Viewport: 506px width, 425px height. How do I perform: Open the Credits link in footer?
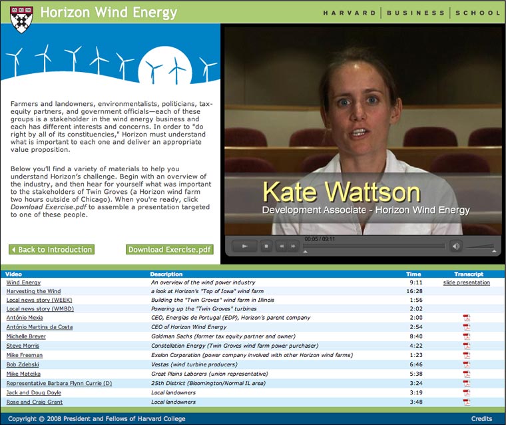tap(481, 419)
